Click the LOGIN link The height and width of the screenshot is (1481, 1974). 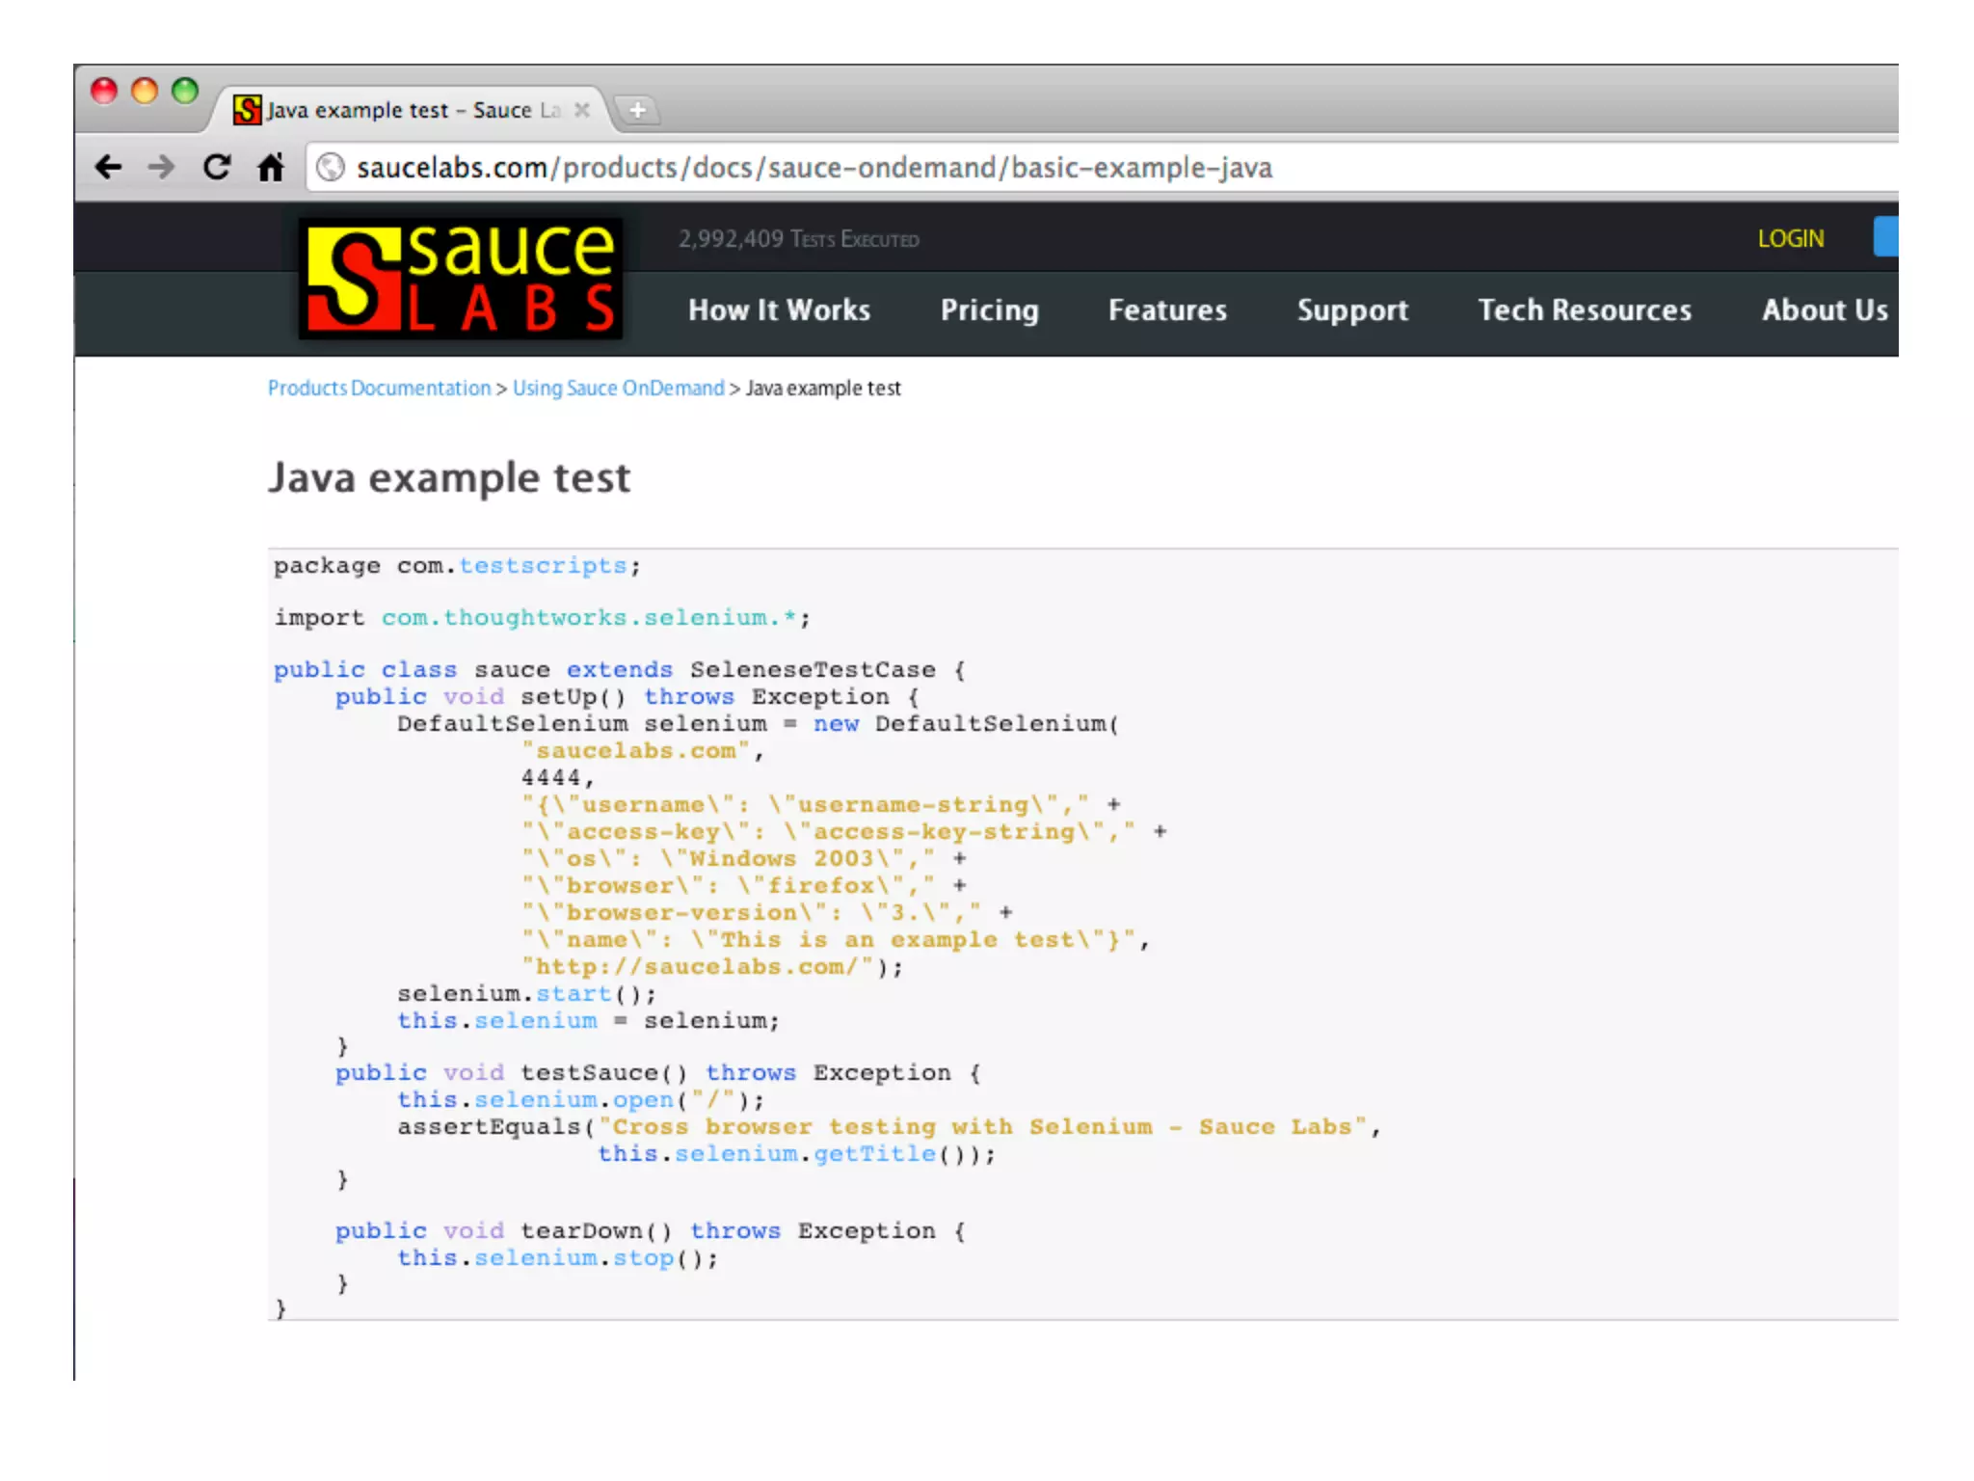[x=1790, y=239]
